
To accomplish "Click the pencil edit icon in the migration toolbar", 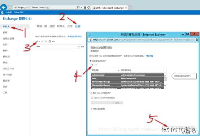I will tap(42, 41).
